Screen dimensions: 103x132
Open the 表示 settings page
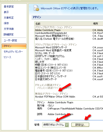6,12
